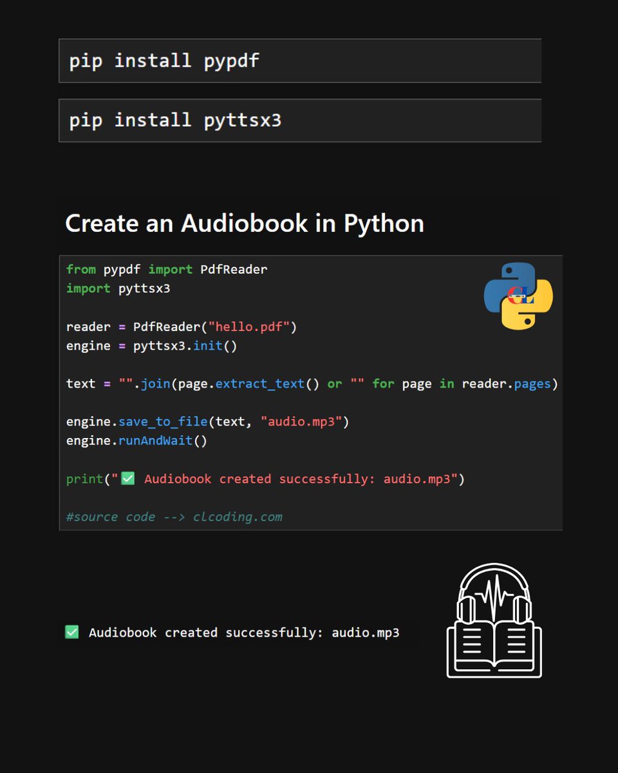Click the 'reader = PdfReader("hello.pdf")' line

tap(182, 327)
